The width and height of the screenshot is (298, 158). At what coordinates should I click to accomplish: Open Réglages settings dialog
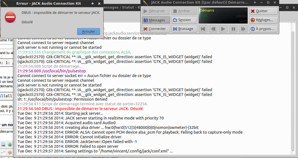pyautogui.click(x=263, y=20)
